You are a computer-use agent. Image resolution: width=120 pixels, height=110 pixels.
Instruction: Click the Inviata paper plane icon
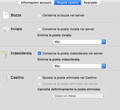pos(6,29)
